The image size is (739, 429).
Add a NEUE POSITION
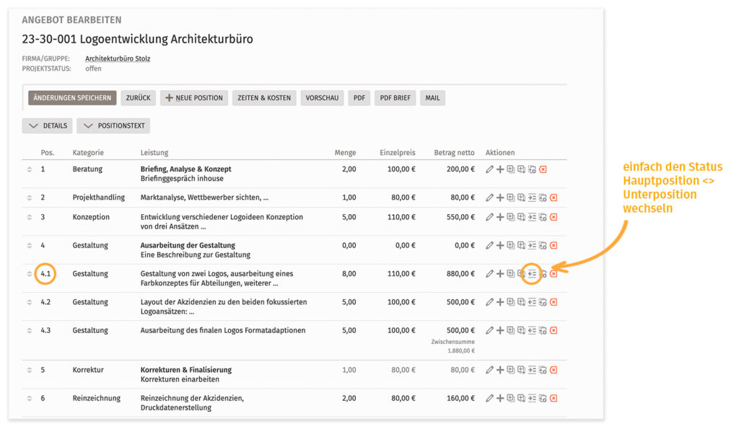tap(194, 98)
